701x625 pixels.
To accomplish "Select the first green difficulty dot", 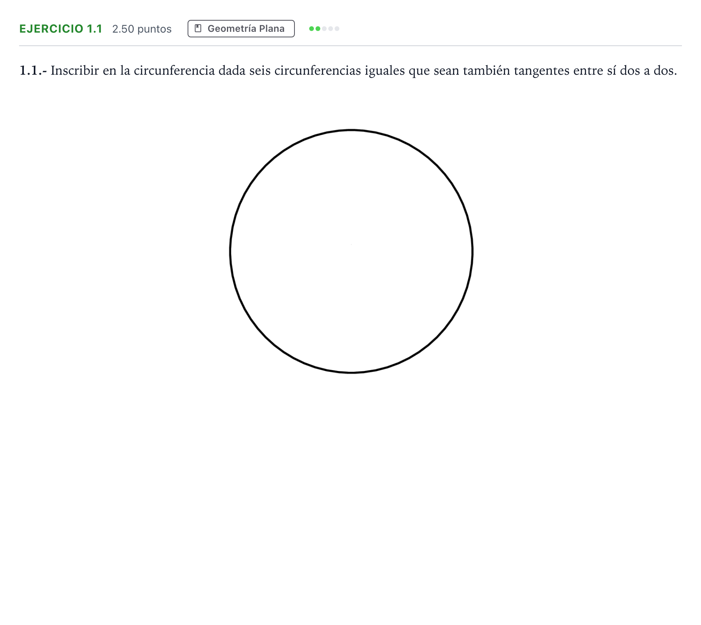I will click(x=312, y=29).
